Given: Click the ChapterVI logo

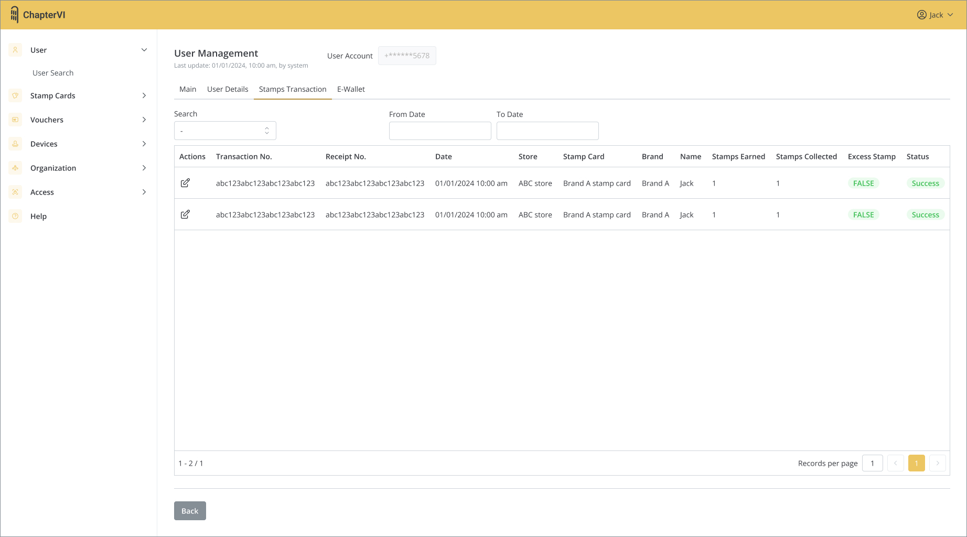Looking at the screenshot, I should pos(38,15).
